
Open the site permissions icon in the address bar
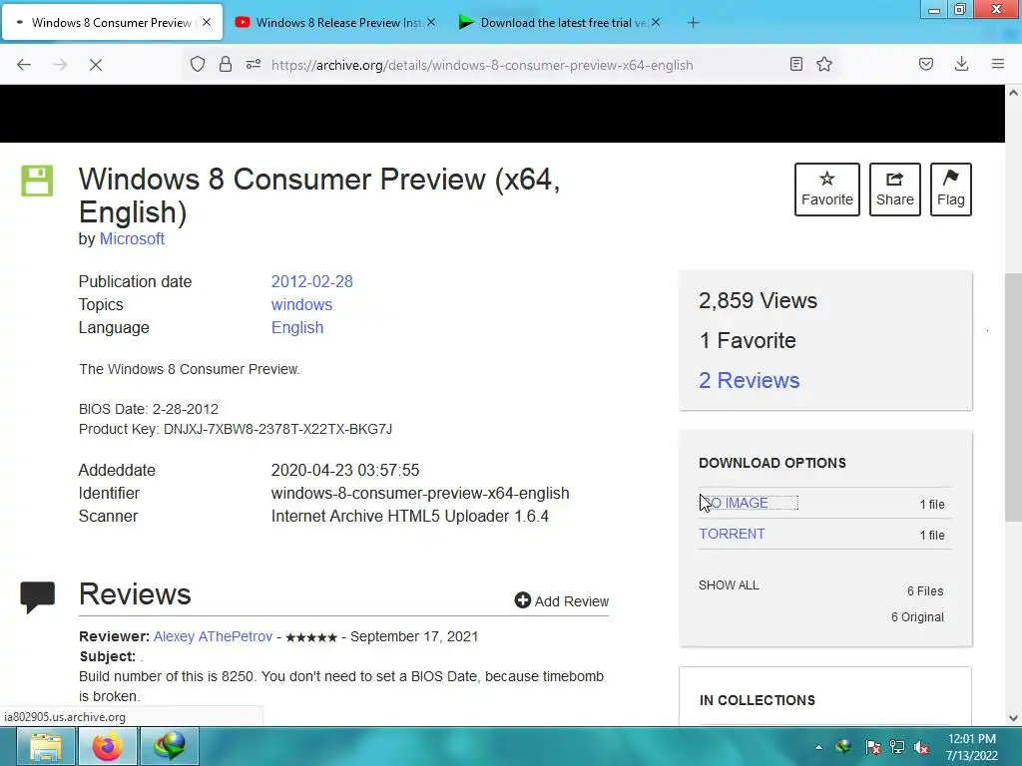pos(254,65)
